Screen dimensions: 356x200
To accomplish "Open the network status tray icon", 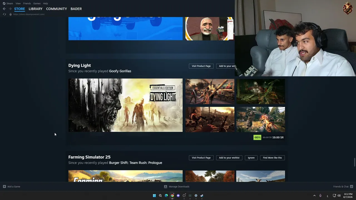I will coord(334,196).
